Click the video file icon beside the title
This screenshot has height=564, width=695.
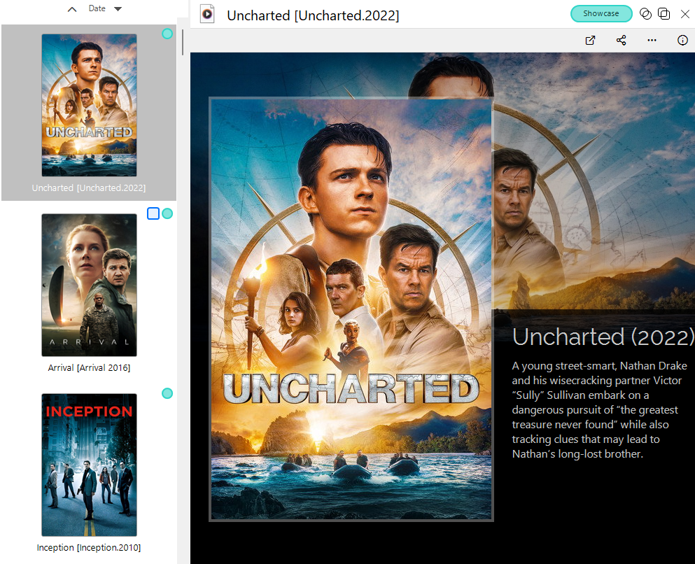pos(207,14)
